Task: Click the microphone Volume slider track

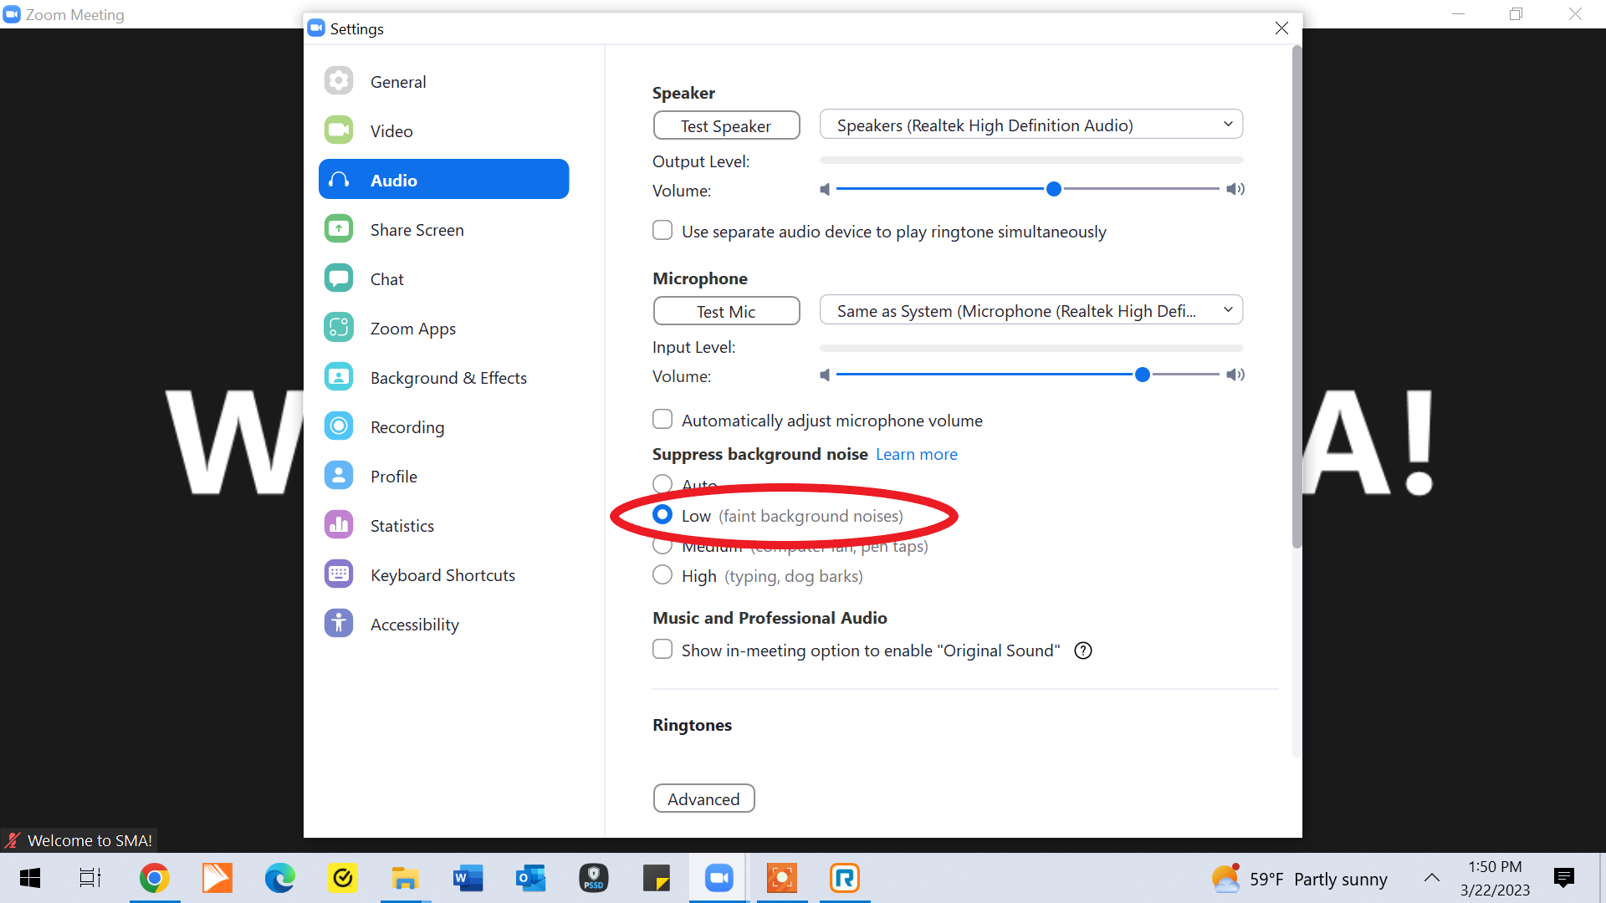Action: click(1027, 375)
